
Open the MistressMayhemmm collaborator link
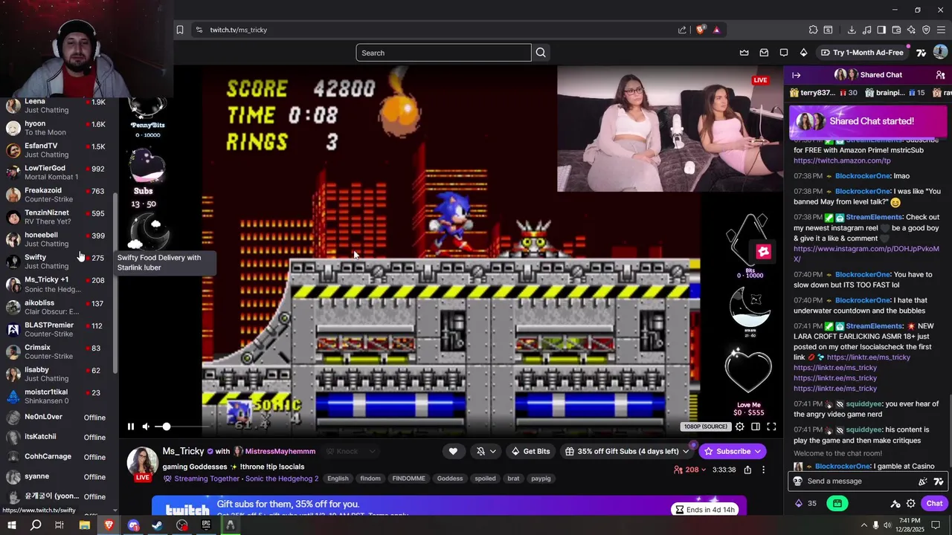pos(280,451)
